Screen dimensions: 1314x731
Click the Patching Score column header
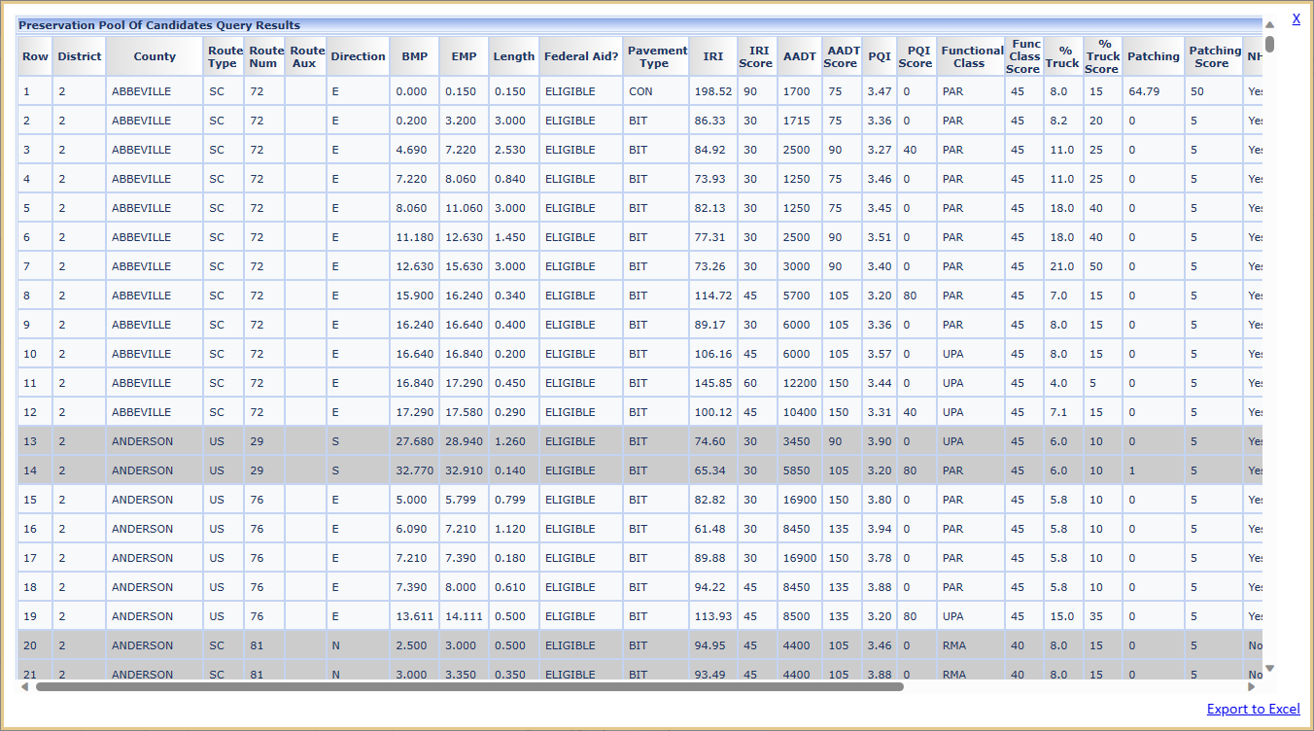[1214, 56]
